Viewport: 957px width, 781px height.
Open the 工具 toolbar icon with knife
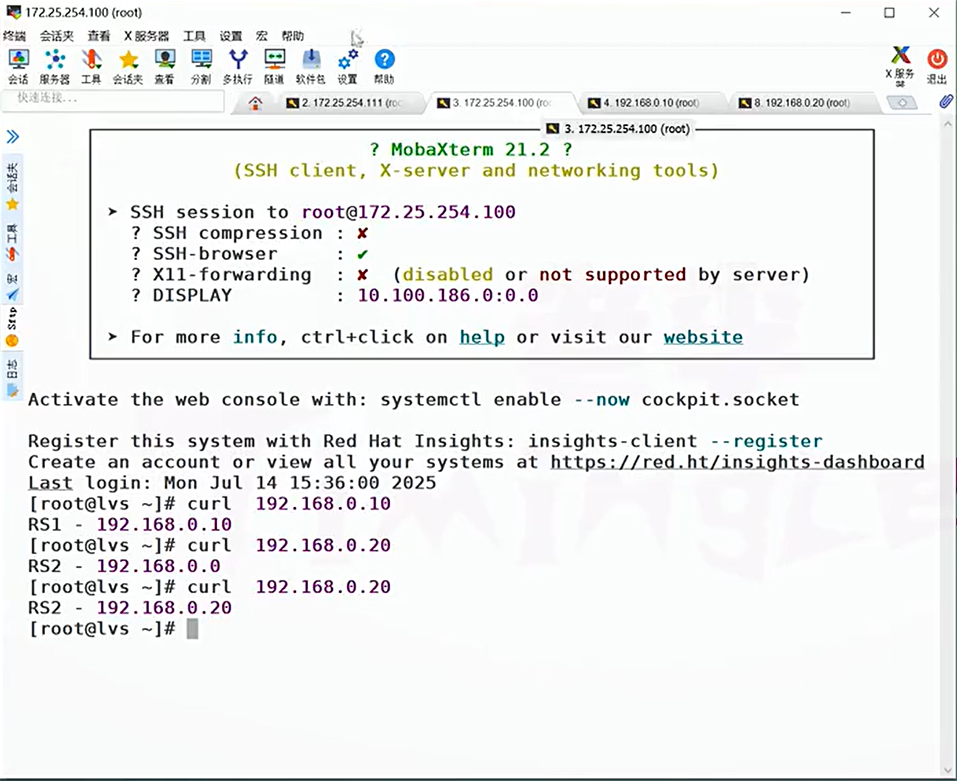[x=91, y=66]
